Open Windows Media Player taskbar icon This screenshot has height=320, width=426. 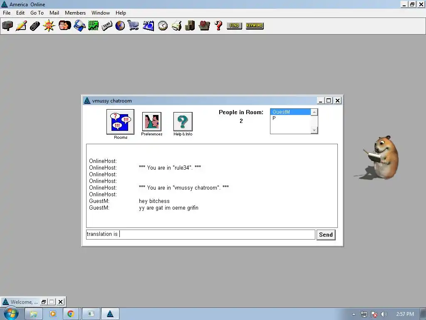click(x=52, y=314)
